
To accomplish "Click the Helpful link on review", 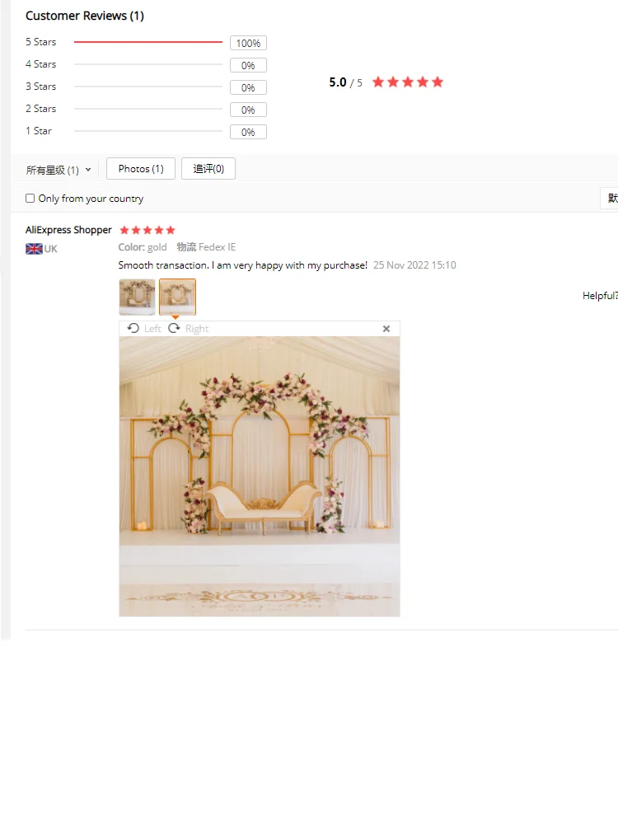I will (x=600, y=296).
